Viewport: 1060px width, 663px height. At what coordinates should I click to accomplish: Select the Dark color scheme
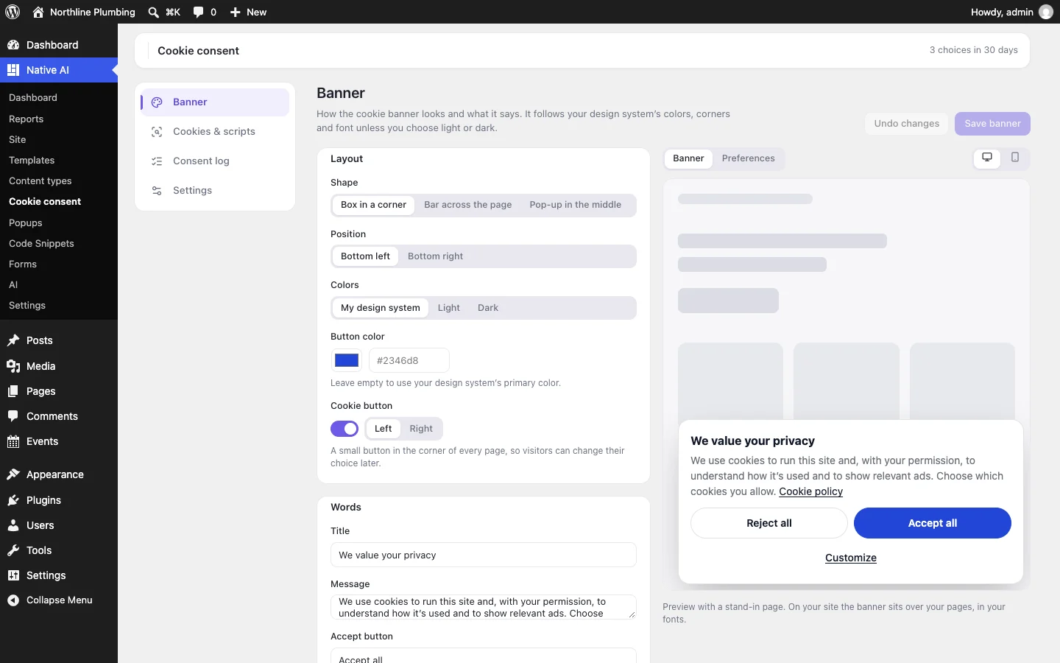coord(487,308)
